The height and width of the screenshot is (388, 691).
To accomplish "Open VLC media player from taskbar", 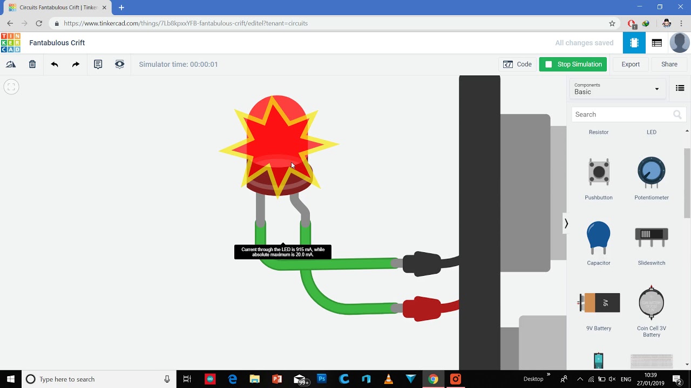I will [389, 379].
